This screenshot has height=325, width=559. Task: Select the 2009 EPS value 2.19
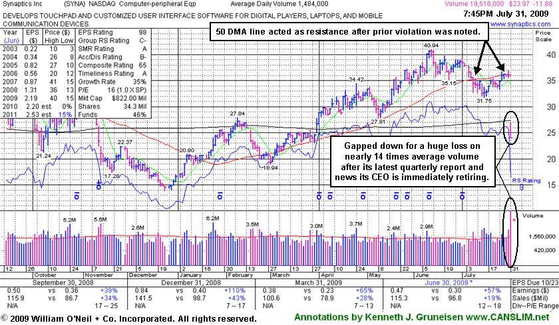tap(31, 98)
